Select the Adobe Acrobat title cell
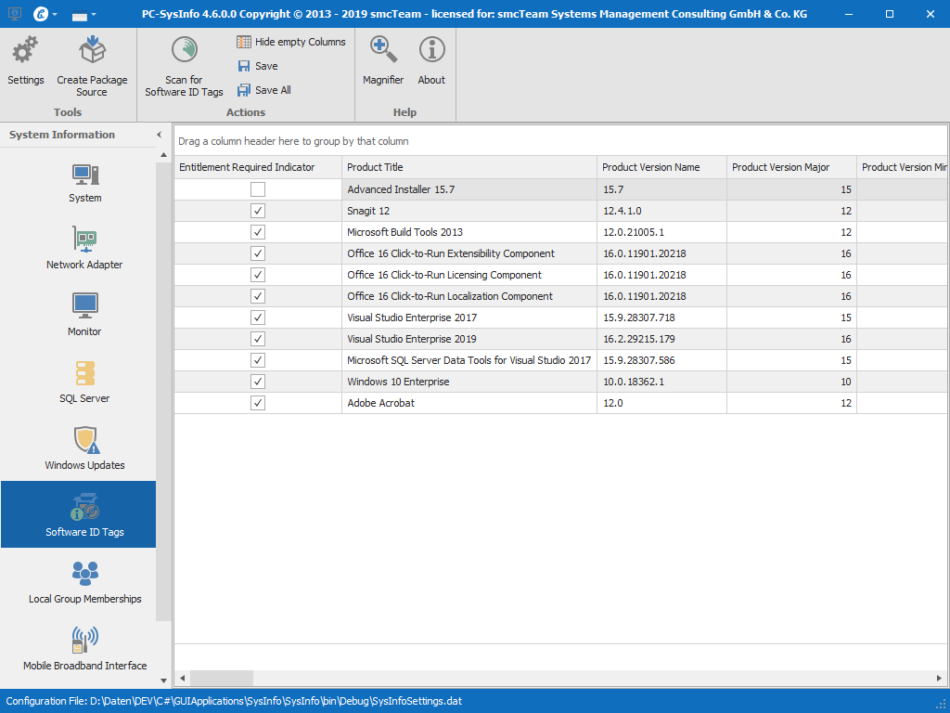Viewport: 950px width, 713px height. (469, 403)
